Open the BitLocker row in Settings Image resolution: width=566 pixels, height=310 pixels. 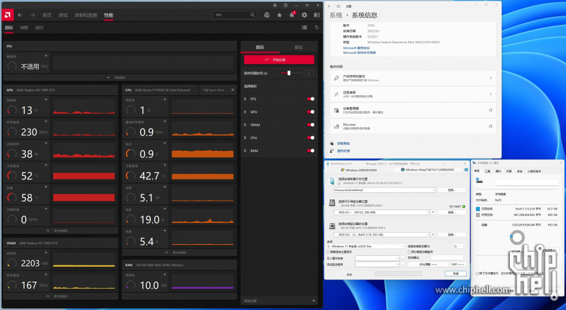[413, 126]
